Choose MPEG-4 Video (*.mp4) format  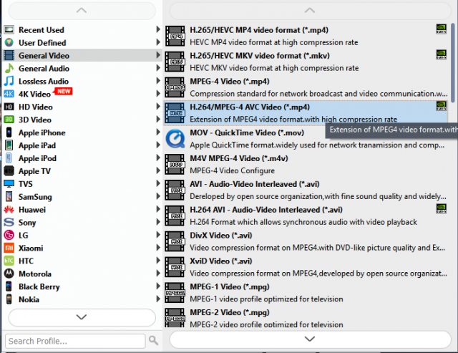click(x=306, y=87)
